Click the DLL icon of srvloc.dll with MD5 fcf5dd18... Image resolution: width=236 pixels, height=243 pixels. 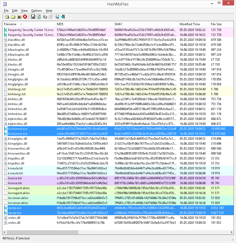[x=5, y=223]
